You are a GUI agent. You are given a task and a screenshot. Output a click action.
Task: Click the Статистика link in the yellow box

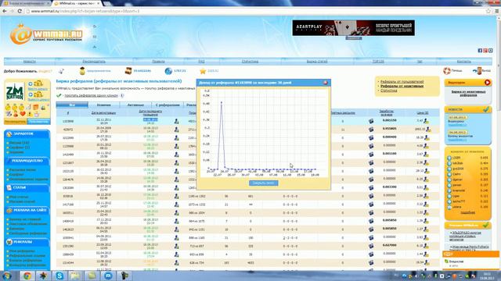tap(389, 91)
